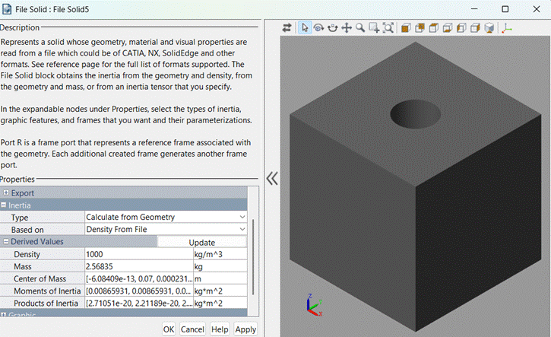Collapse visualization pane with double chevron
The image size is (551, 337).
(x=272, y=179)
